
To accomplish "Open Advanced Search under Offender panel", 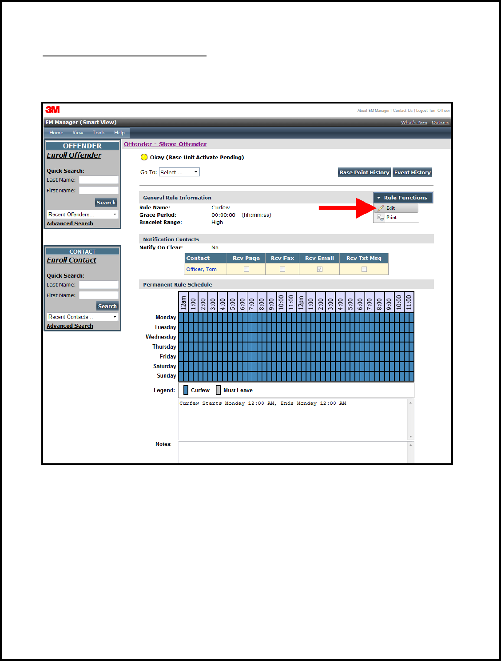I will click(x=70, y=223).
